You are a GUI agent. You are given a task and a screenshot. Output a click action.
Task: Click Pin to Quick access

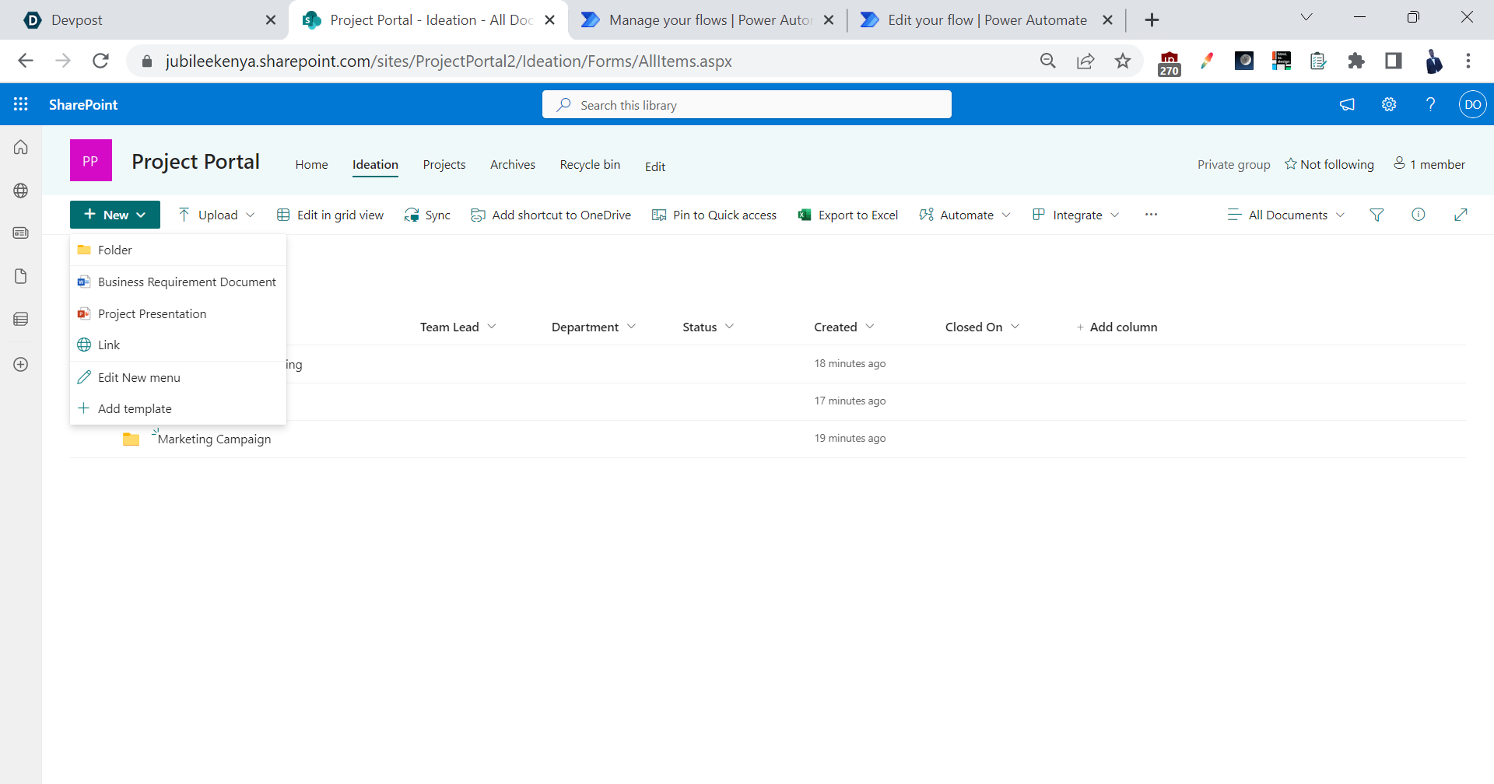click(x=714, y=215)
